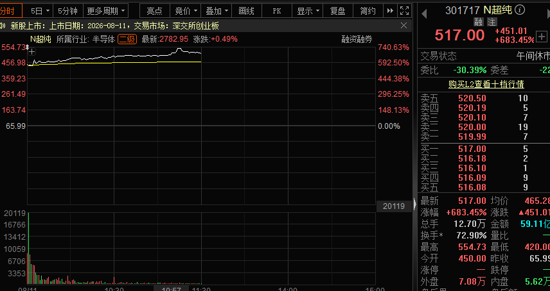
Task: Click the 委比 -30.39% value
Action: tap(470, 71)
